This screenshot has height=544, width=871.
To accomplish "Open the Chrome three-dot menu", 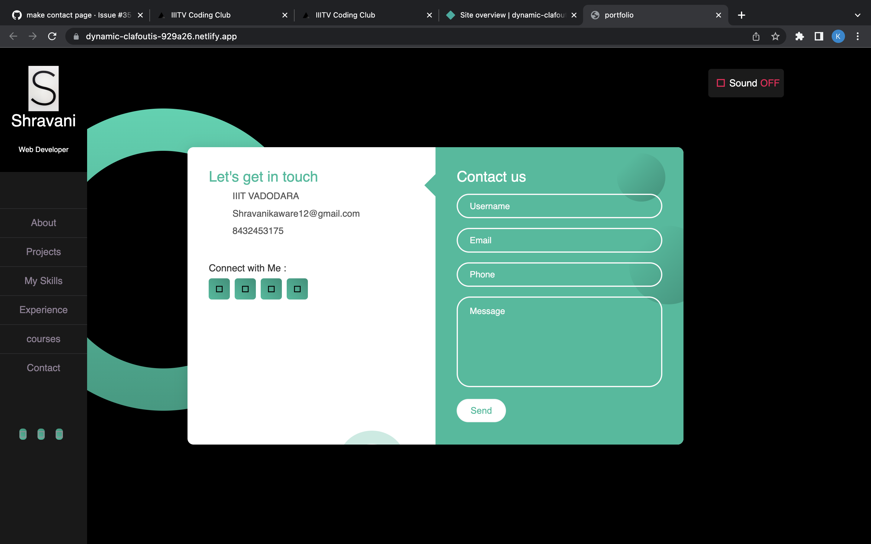I will [858, 36].
